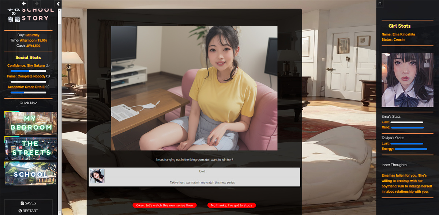Click the RESTART menu item
Viewport: 439px width, 215px height.
pyautogui.click(x=28, y=211)
